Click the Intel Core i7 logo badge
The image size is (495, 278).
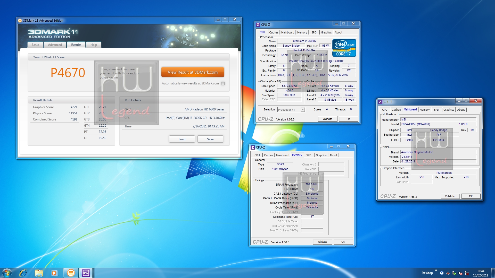coord(344,48)
